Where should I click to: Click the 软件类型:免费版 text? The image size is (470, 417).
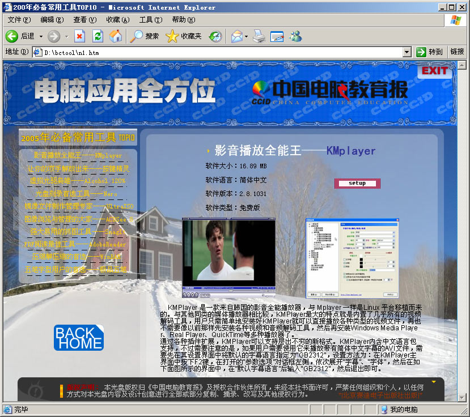(x=232, y=207)
